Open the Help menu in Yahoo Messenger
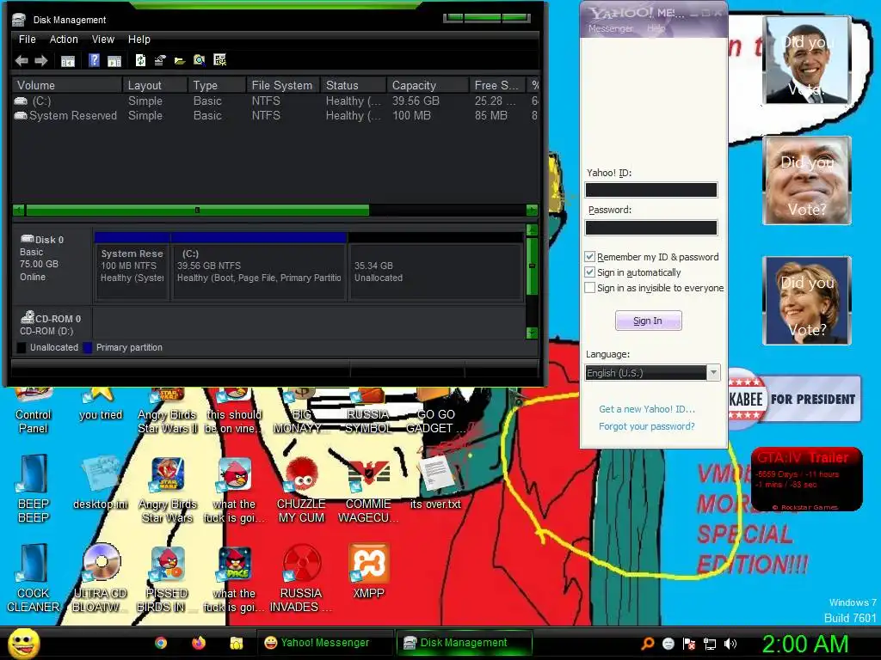This screenshot has width=881, height=660. coord(656,28)
